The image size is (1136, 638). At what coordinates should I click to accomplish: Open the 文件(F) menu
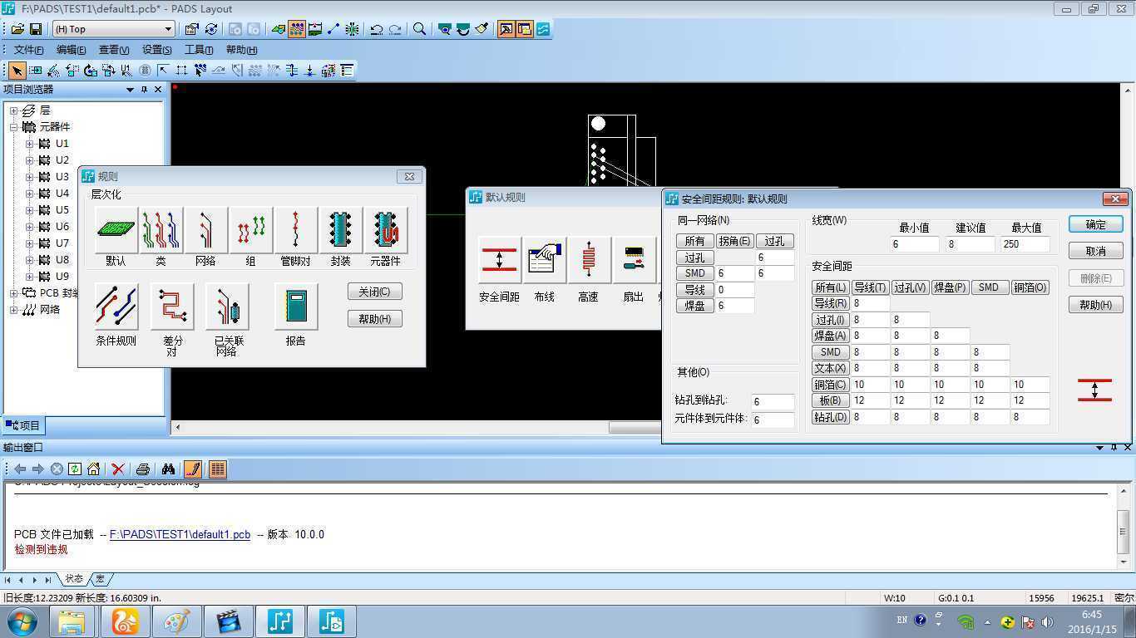tap(28, 50)
